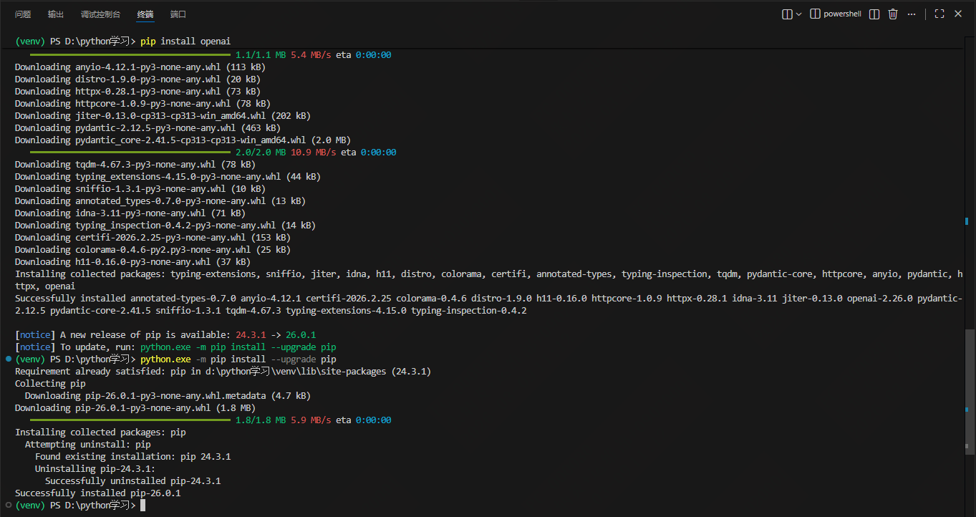Select the powershell terminal instance label

click(x=836, y=14)
